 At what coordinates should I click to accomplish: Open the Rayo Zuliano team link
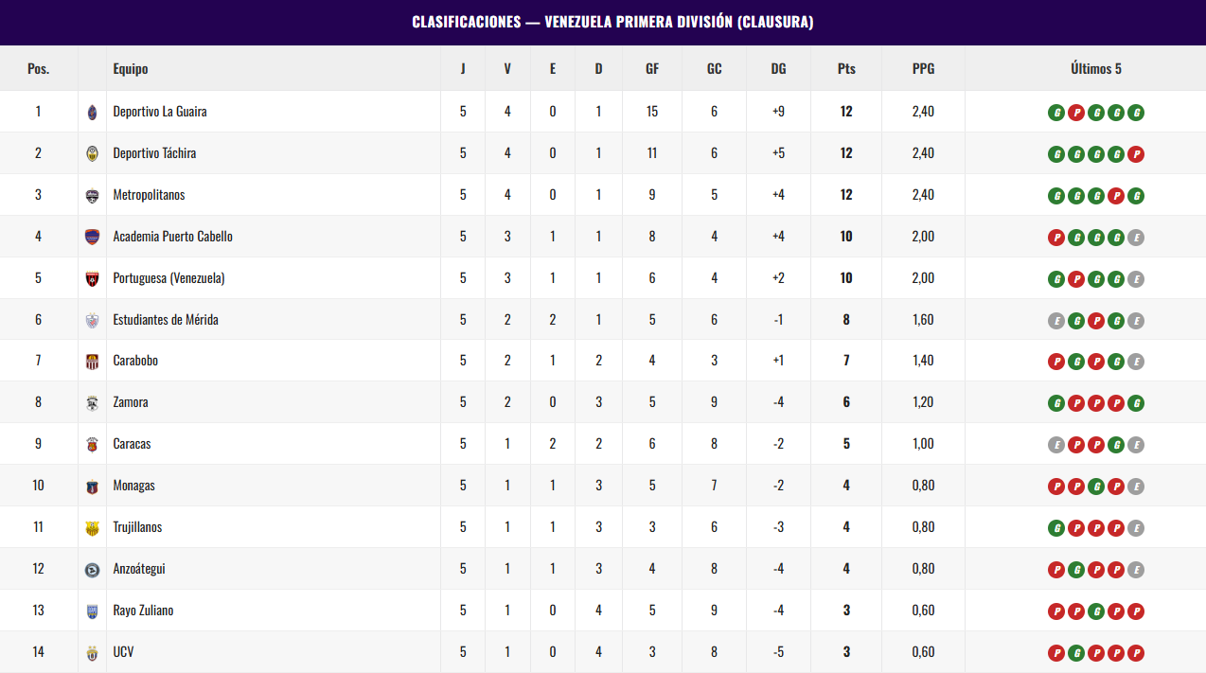click(x=143, y=611)
